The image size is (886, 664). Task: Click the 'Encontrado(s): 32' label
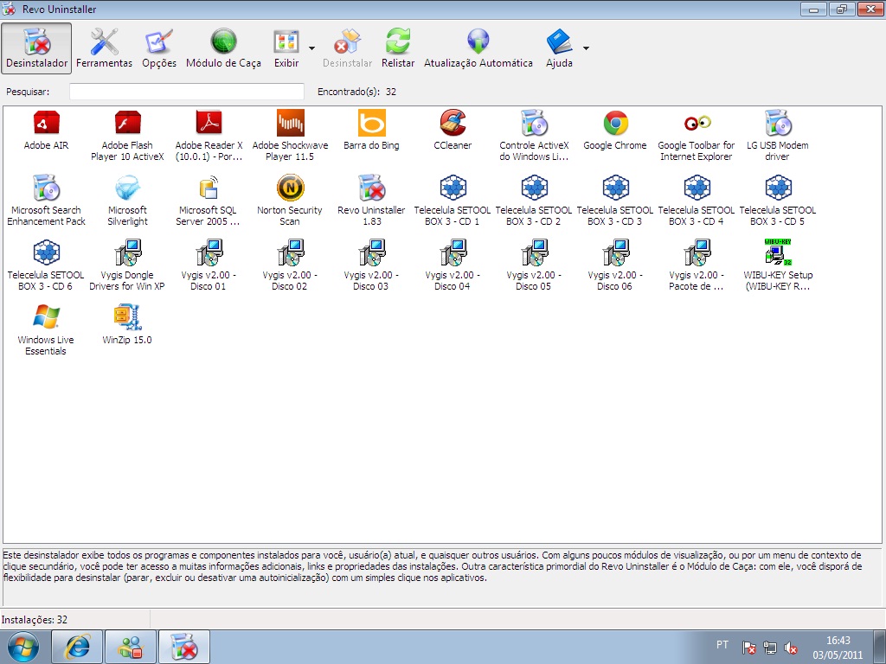tap(356, 92)
